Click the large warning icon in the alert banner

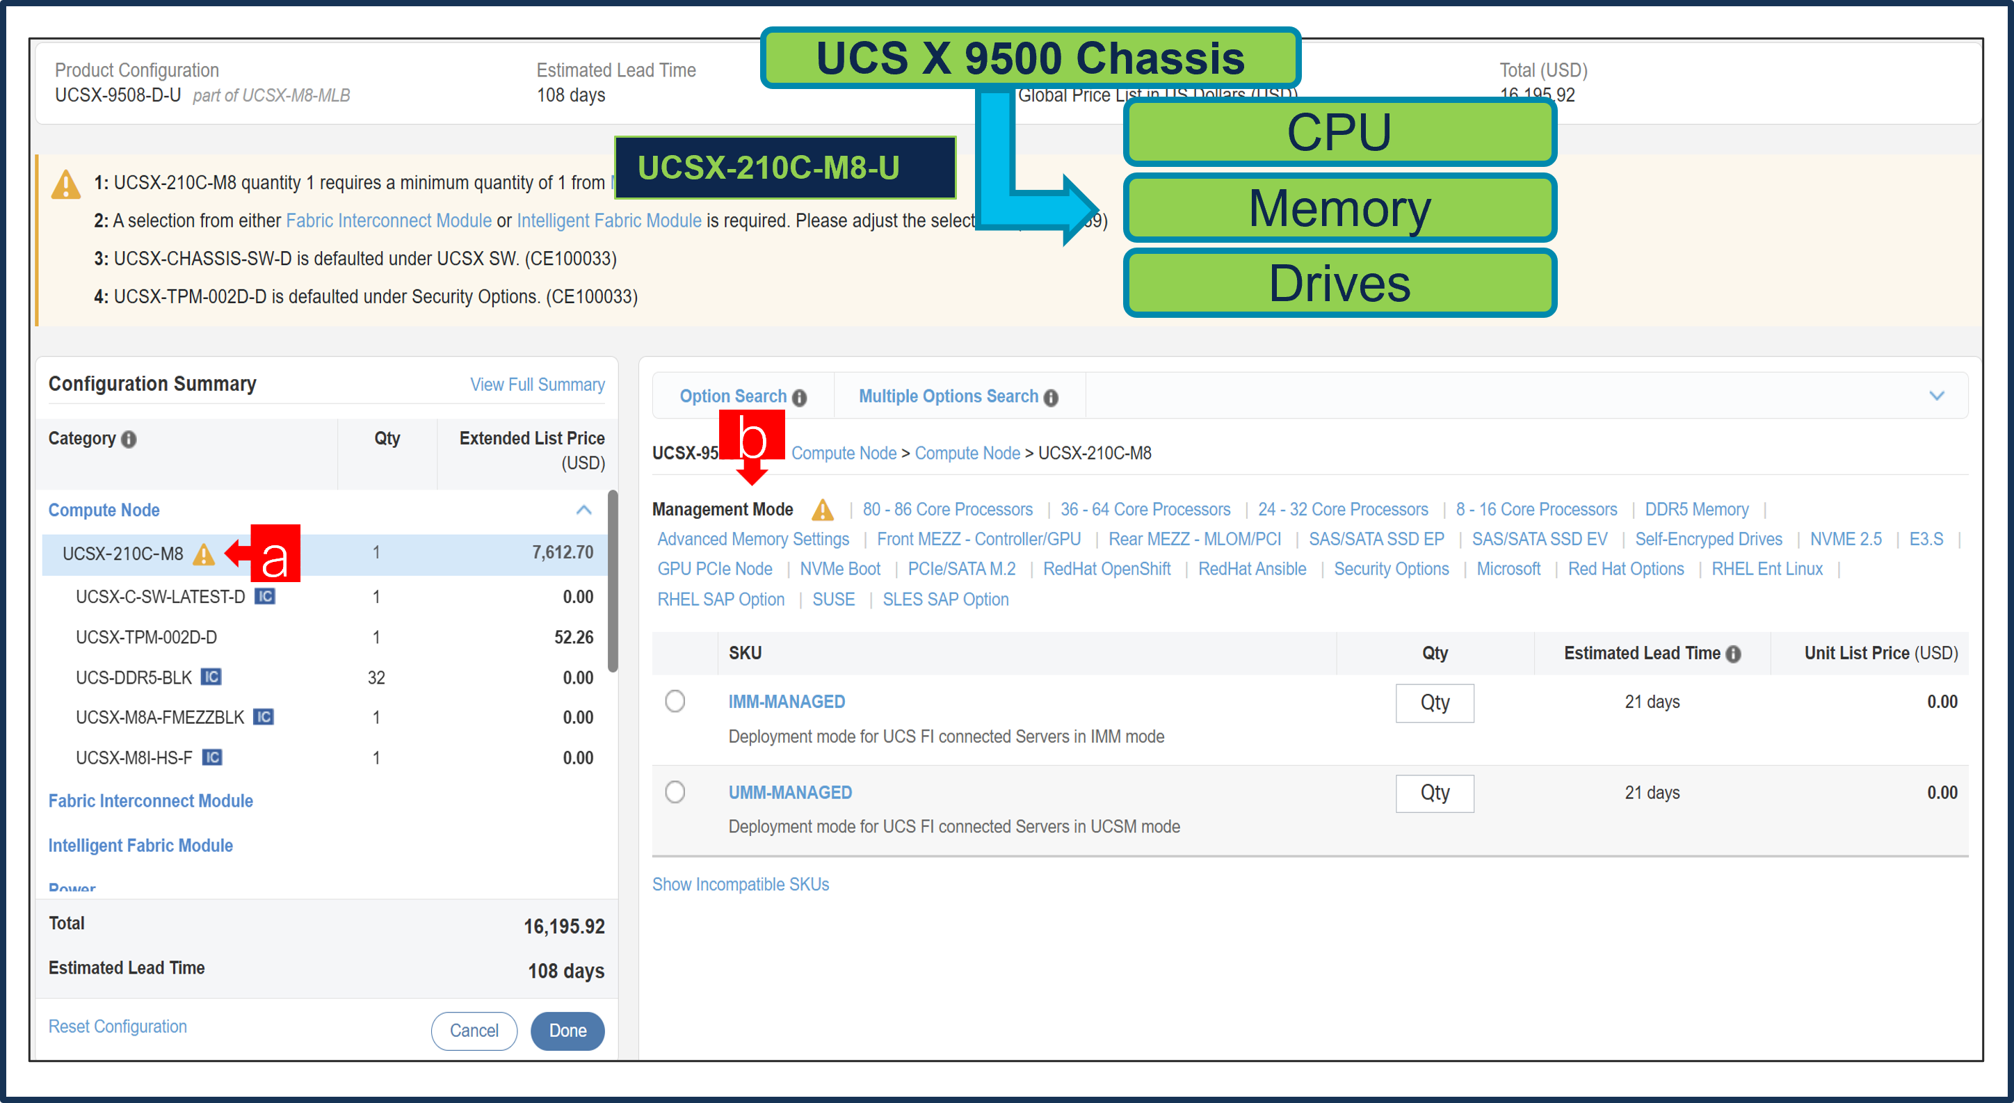(65, 184)
